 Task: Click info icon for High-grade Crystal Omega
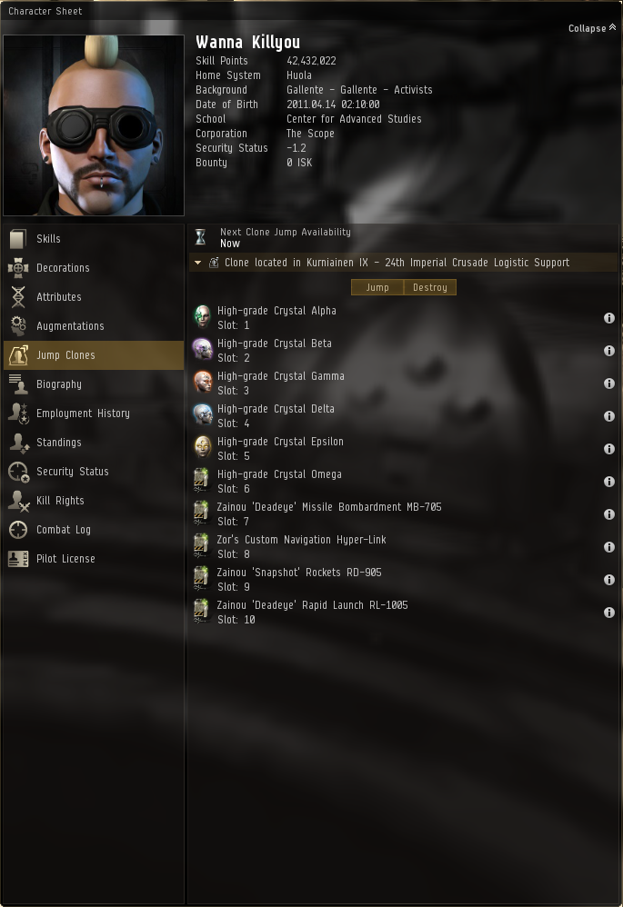click(609, 482)
